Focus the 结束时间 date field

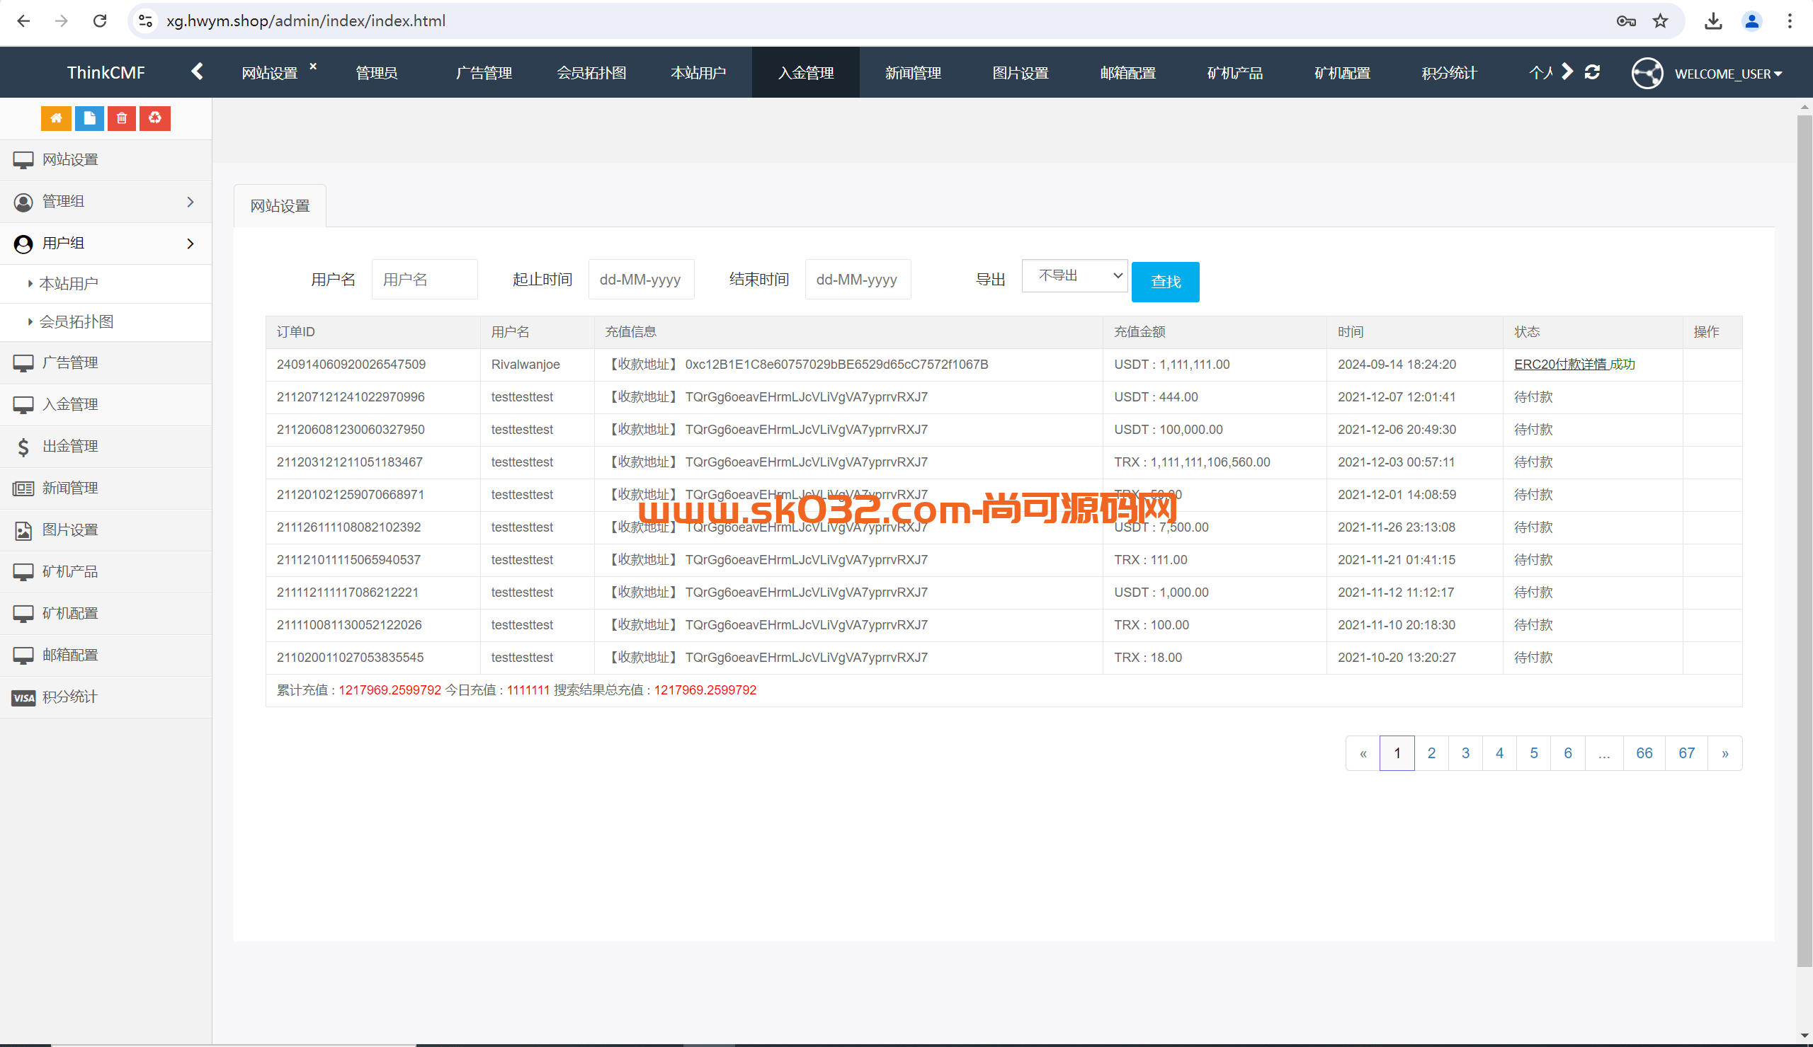(x=857, y=279)
